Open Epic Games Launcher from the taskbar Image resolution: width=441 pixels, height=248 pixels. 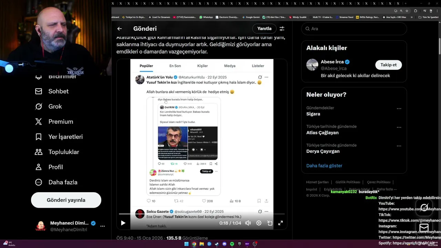coord(239,244)
